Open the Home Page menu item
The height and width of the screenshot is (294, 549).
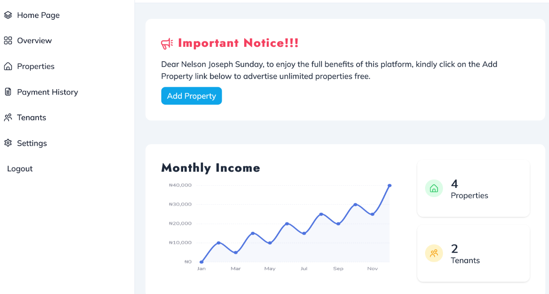38,15
